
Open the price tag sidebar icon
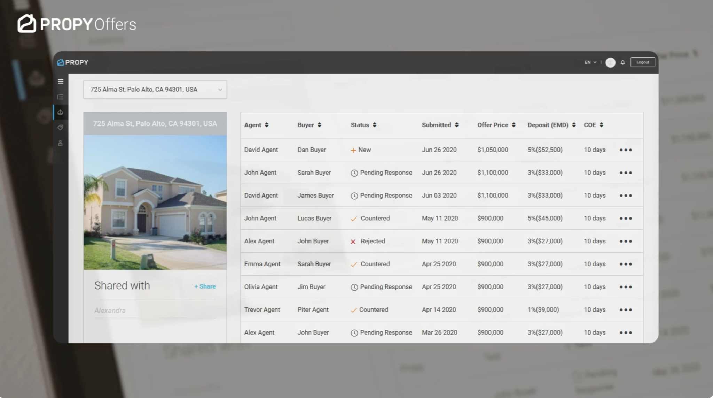(x=61, y=128)
